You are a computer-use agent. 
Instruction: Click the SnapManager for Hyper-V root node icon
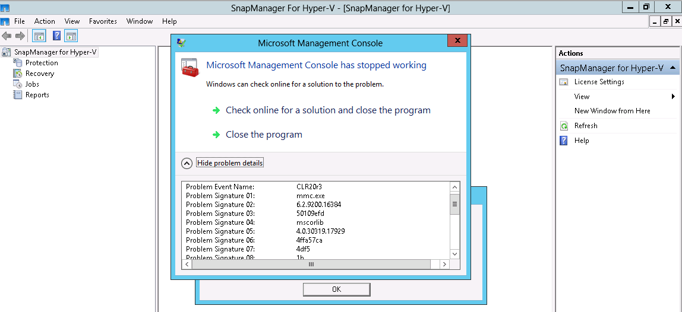coord(7,52)
